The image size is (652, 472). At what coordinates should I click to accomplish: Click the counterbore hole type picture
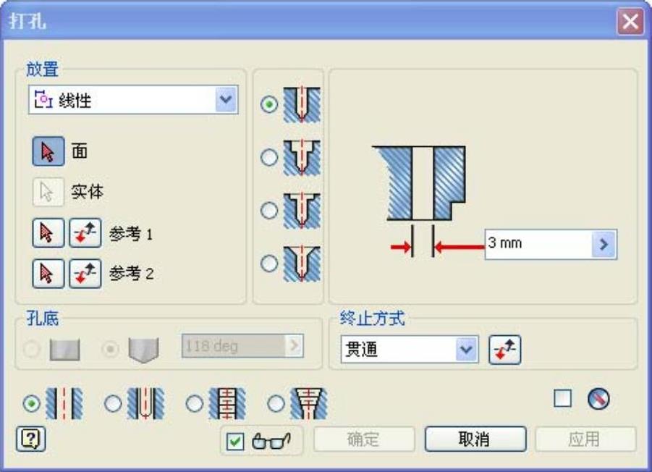pyautogui.click(x=302, y=158)
